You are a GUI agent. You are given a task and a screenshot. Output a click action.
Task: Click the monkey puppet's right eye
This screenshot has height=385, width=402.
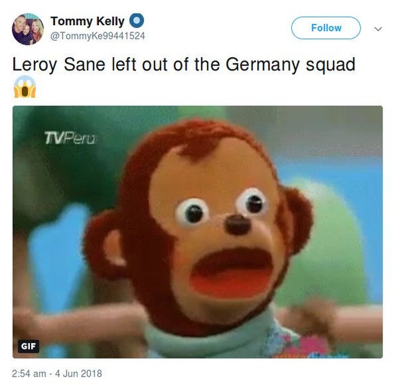point(252,202)
